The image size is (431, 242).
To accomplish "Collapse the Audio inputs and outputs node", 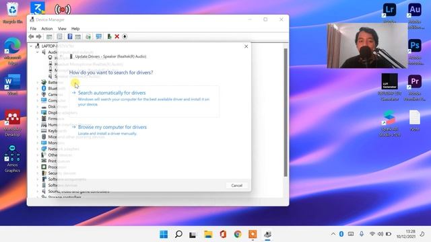I will pos(38,52).
